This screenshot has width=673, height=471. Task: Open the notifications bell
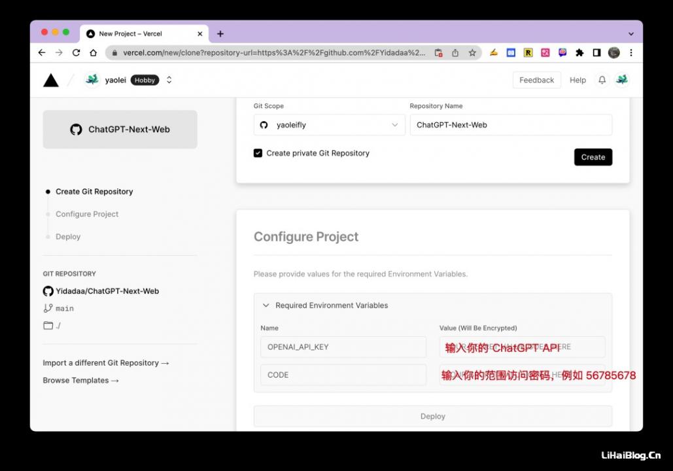602,80
